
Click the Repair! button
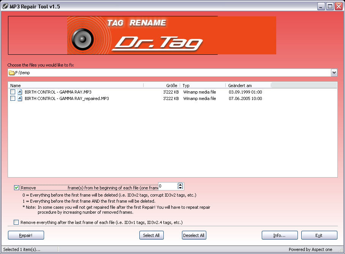pos(26,235)
